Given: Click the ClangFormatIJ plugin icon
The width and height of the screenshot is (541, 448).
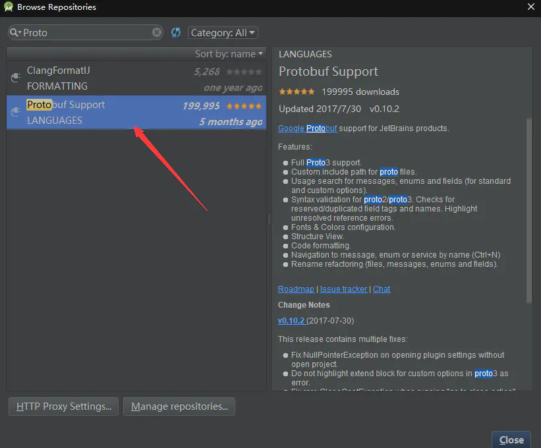Looking at the screenshot, I should click(x=16, y=78).
